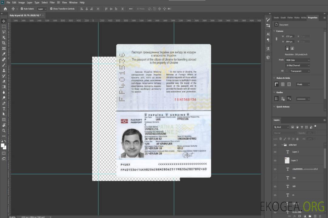Viewport: 328px width, 218px height.
Task: Open the Layers panel menu button
Action: pos(324,120)
